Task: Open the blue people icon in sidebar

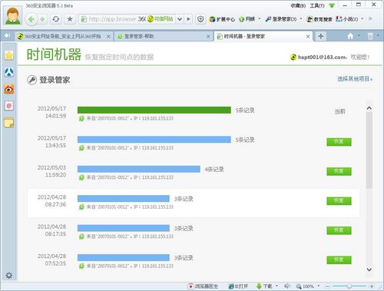Action: coord(9,72)
